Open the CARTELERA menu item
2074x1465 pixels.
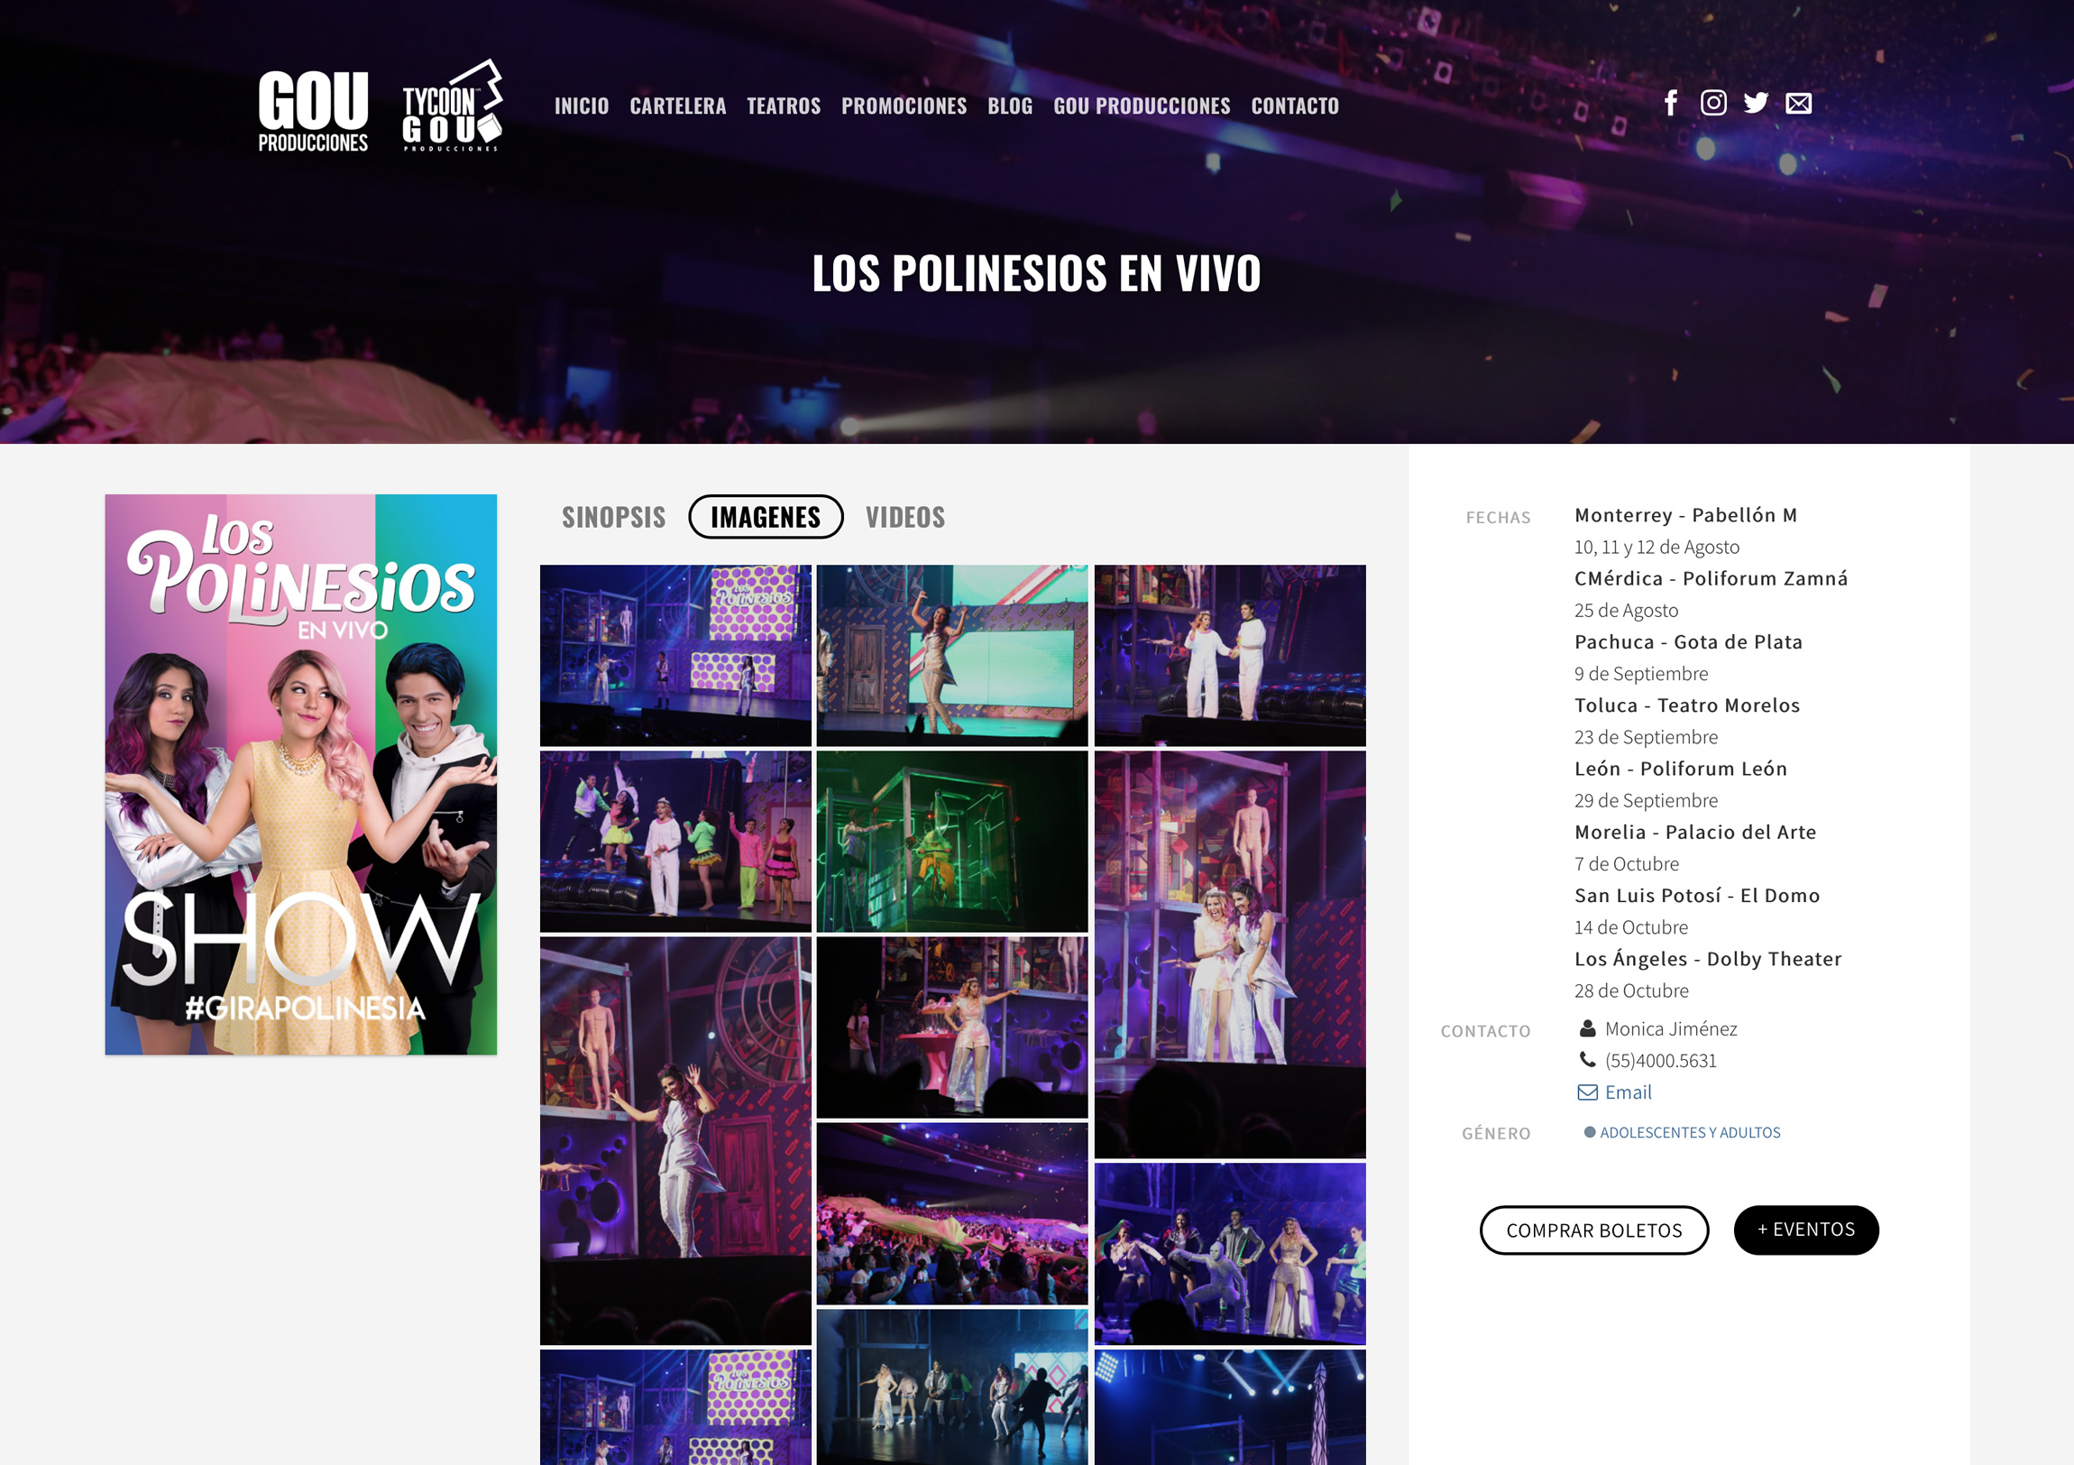coord(678,106)
